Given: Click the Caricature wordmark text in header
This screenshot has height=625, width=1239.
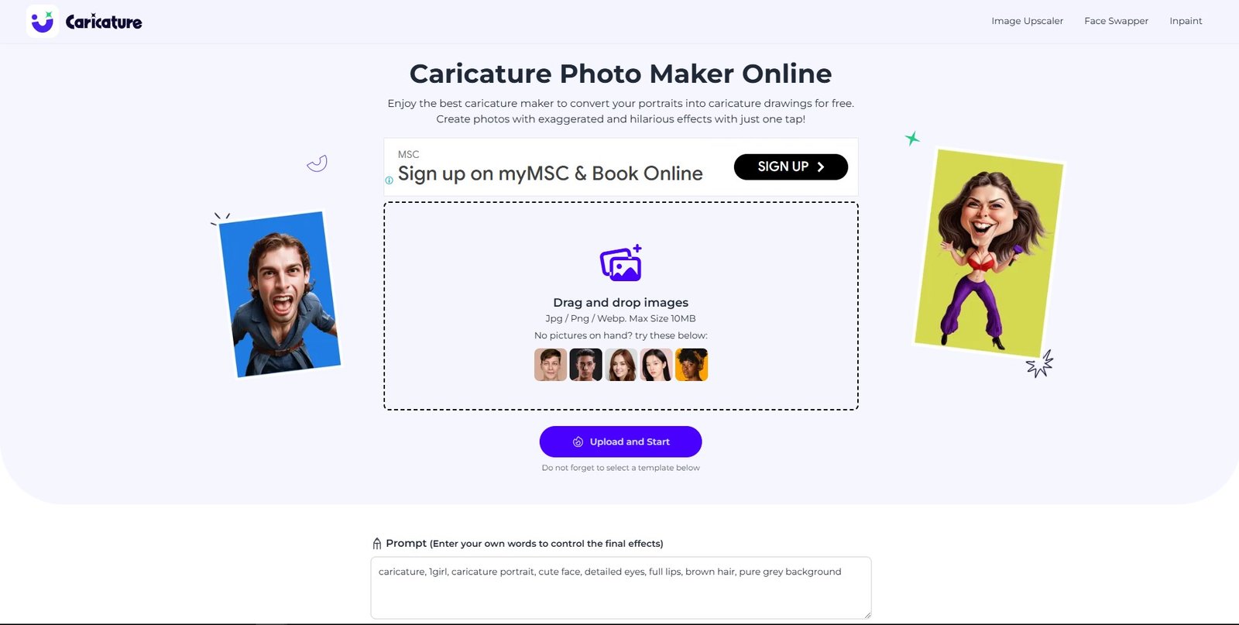Looking at the screenshot, I should coord(104,22).
